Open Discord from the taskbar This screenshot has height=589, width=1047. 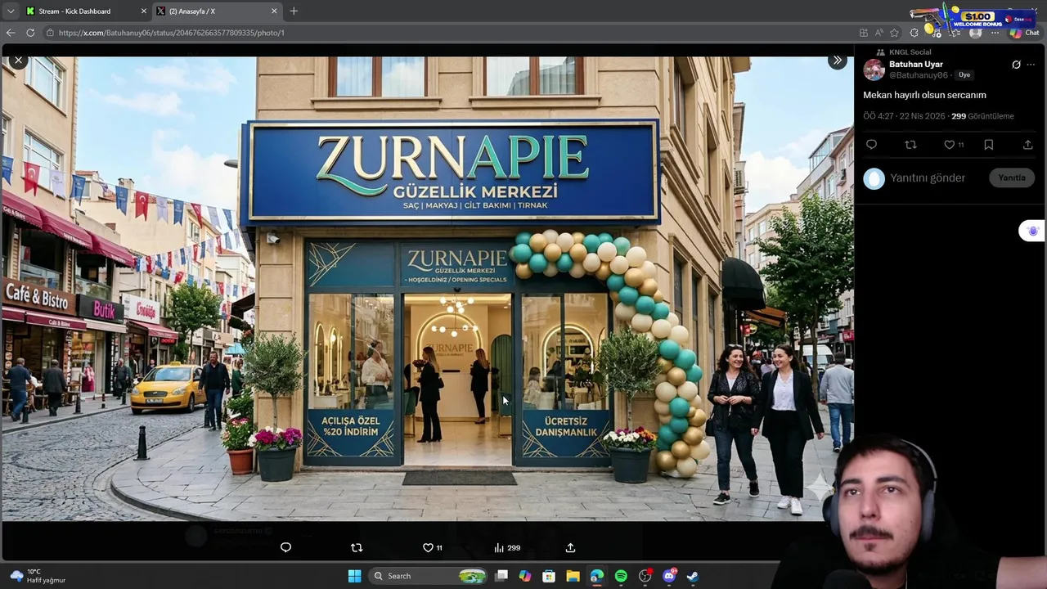(x=669, y=576)
